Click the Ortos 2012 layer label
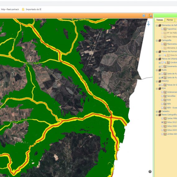This screenshot has width=177, height=177. point(172,122)
